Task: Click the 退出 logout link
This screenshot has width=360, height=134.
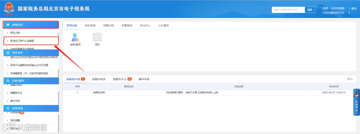Action: tap(354, 8)
